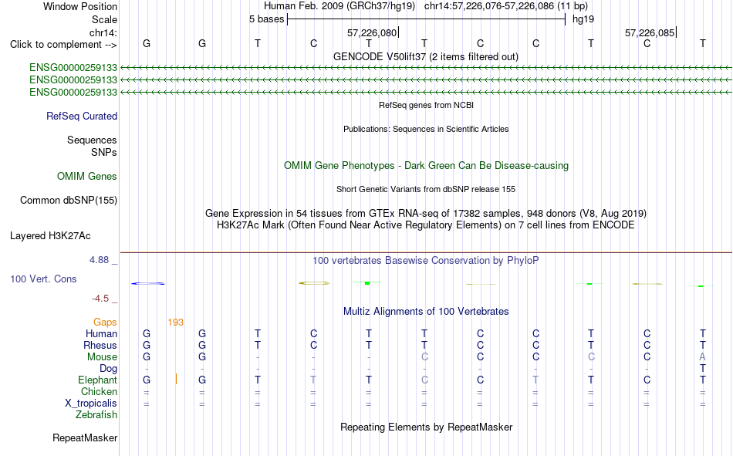Viewport: 733px width, 456px height.
Task: Click the -4.5 PhyloP lower value
Action: (100, 299)
